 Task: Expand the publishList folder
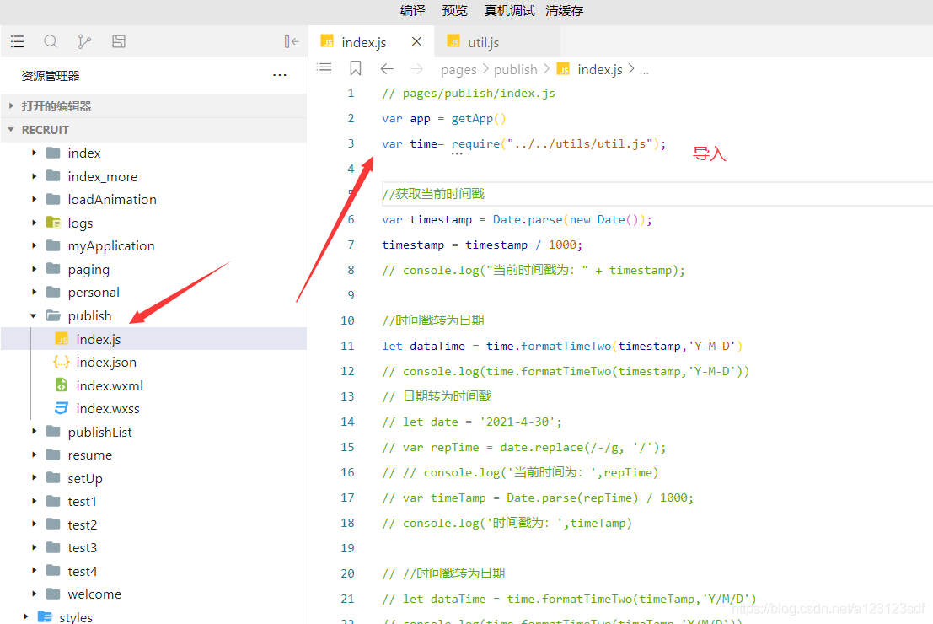click(35, 432)
